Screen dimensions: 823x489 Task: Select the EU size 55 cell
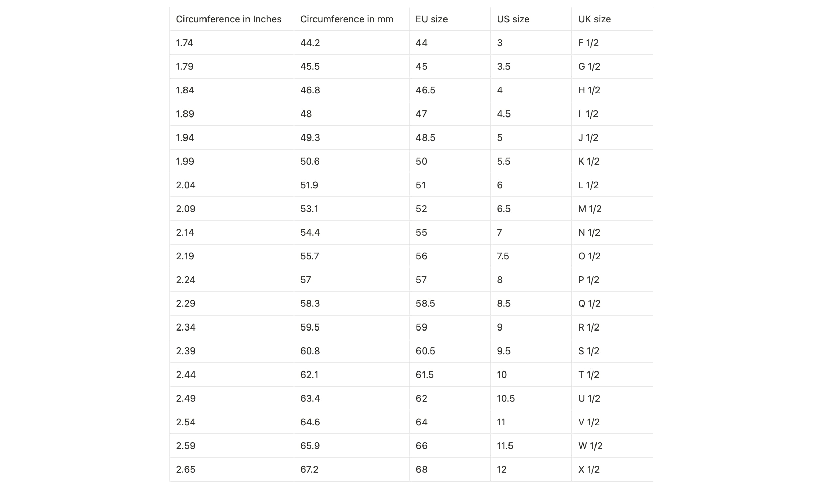[421, 233]
